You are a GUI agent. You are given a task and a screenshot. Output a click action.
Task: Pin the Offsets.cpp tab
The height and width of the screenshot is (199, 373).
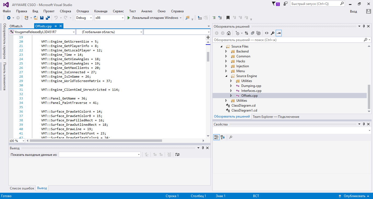[x=56, y=26]
